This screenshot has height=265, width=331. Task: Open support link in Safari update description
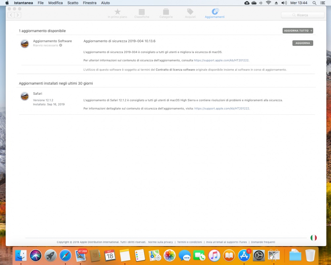click(x=222, y=108)
